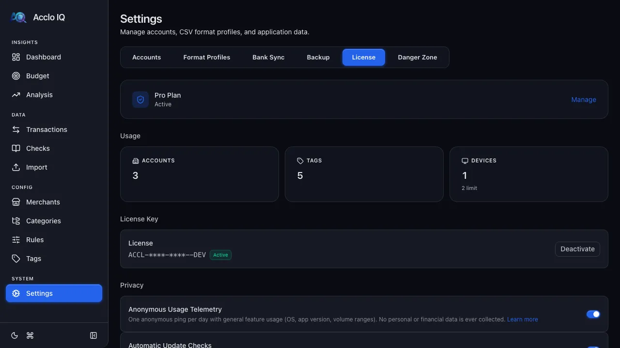Toggle Automatic Update Checks switch
The height and width of the screenshot is (348, 620).
(593, 347)
